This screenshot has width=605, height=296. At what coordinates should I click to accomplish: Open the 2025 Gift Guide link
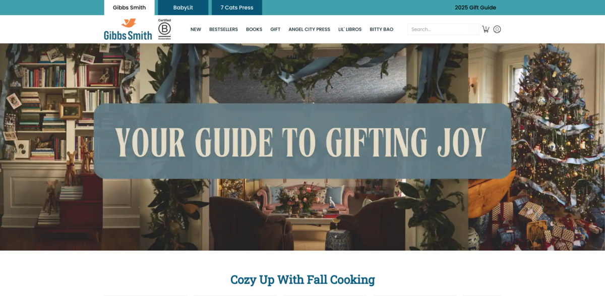pyautogui.click(x=475, y=8)
